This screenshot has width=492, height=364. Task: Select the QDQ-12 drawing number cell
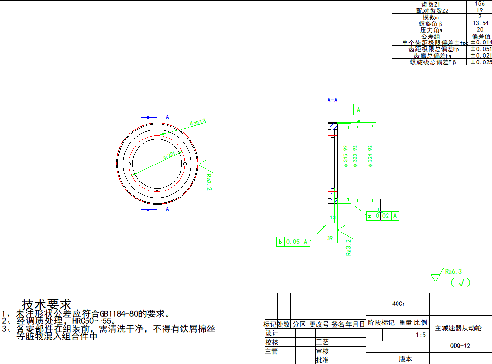point(460,346)
